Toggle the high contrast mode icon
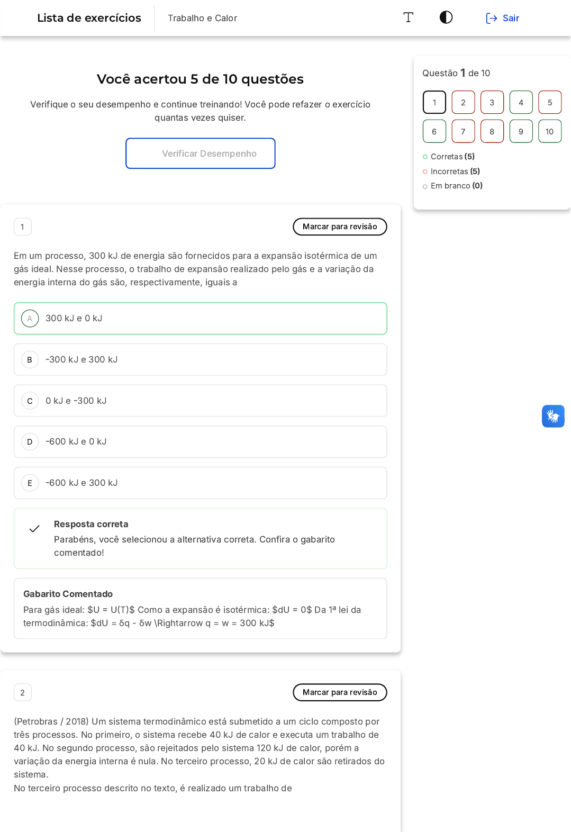Image resolution: width=571 pixels, height=832 pixels. click(446, 17)
